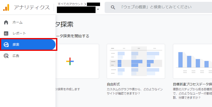Open the 目標到達プロセス funnel template thumbnail
This screenshot has height=107, width=212.
click(192, 61)
